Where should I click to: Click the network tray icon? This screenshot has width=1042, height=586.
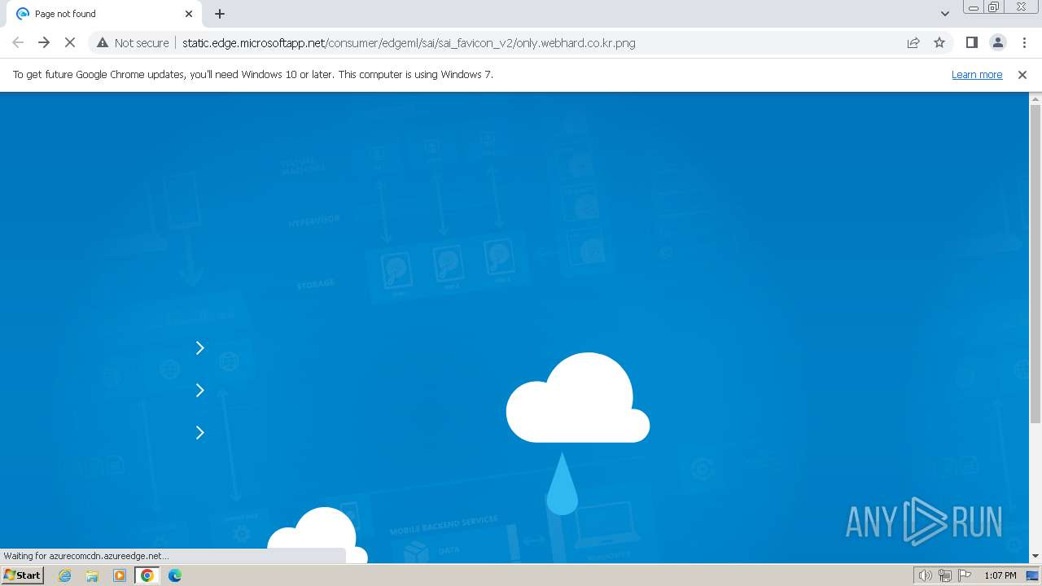click(944, 575)
